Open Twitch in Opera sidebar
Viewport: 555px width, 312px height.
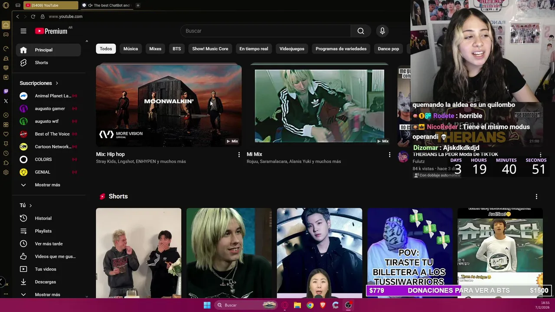6,91
